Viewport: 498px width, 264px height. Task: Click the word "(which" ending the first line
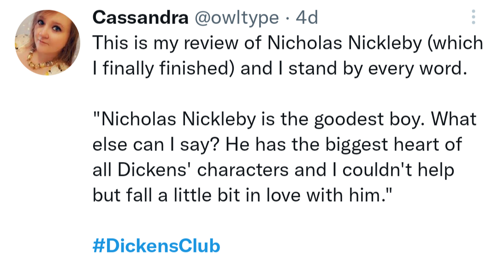click(455, 43)
